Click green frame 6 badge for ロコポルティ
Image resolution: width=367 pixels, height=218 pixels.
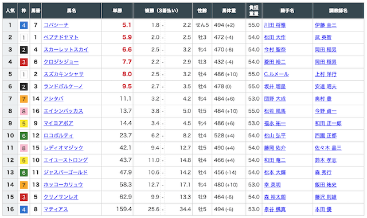pyautogui.click(x=24, y=136)
